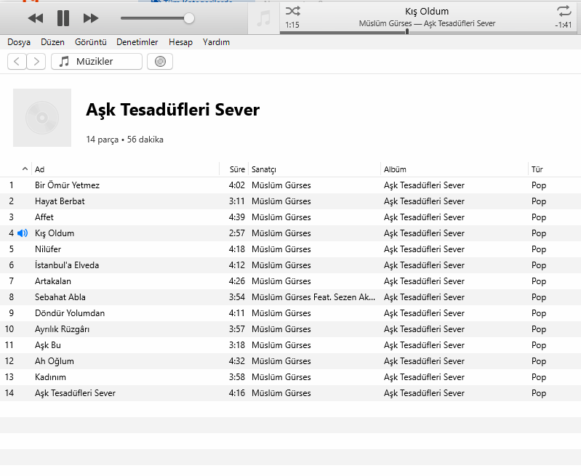Open the Düzen menu
The image size is (581, 476).
[x=52, y=42]
